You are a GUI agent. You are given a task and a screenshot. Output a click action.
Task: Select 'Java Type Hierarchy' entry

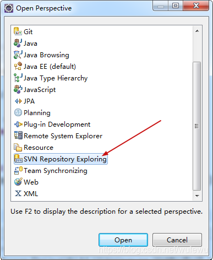pyautogui.click(x=56, y=78)
